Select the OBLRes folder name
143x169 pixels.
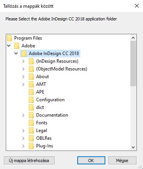point(44,138)
